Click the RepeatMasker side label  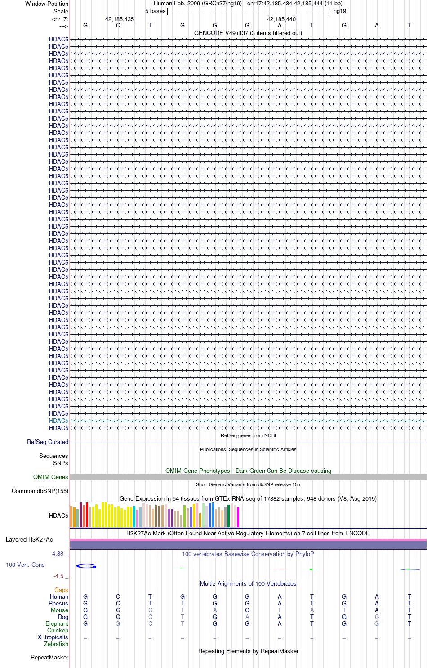49,657
